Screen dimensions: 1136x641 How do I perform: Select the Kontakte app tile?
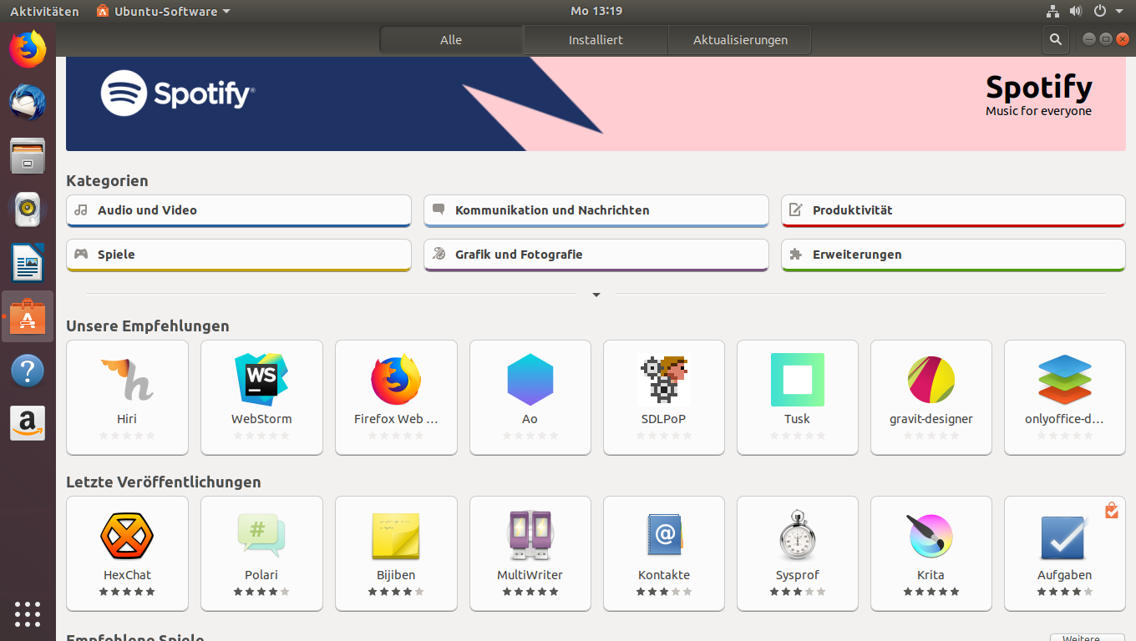pos(663,553)
